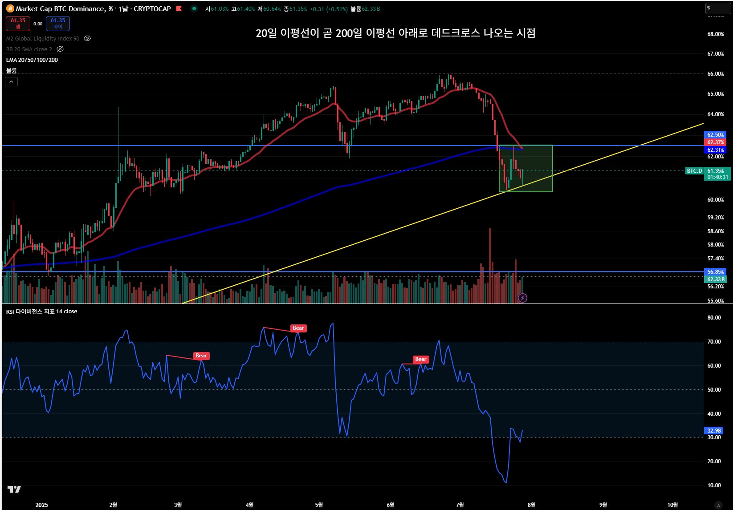Viewport: 733px width, 510px height.
Task: Click the 시61.03% open value
Action: 217,8
